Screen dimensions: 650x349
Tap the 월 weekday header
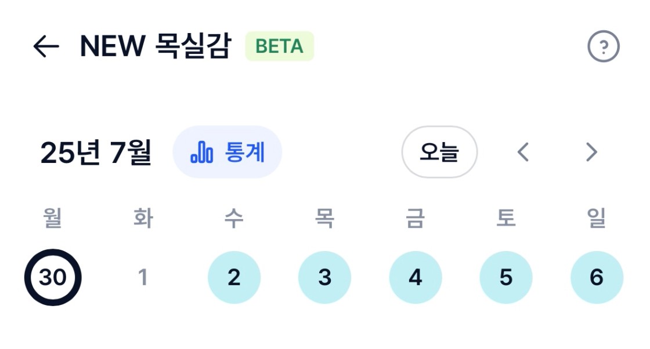pos(53,218)
